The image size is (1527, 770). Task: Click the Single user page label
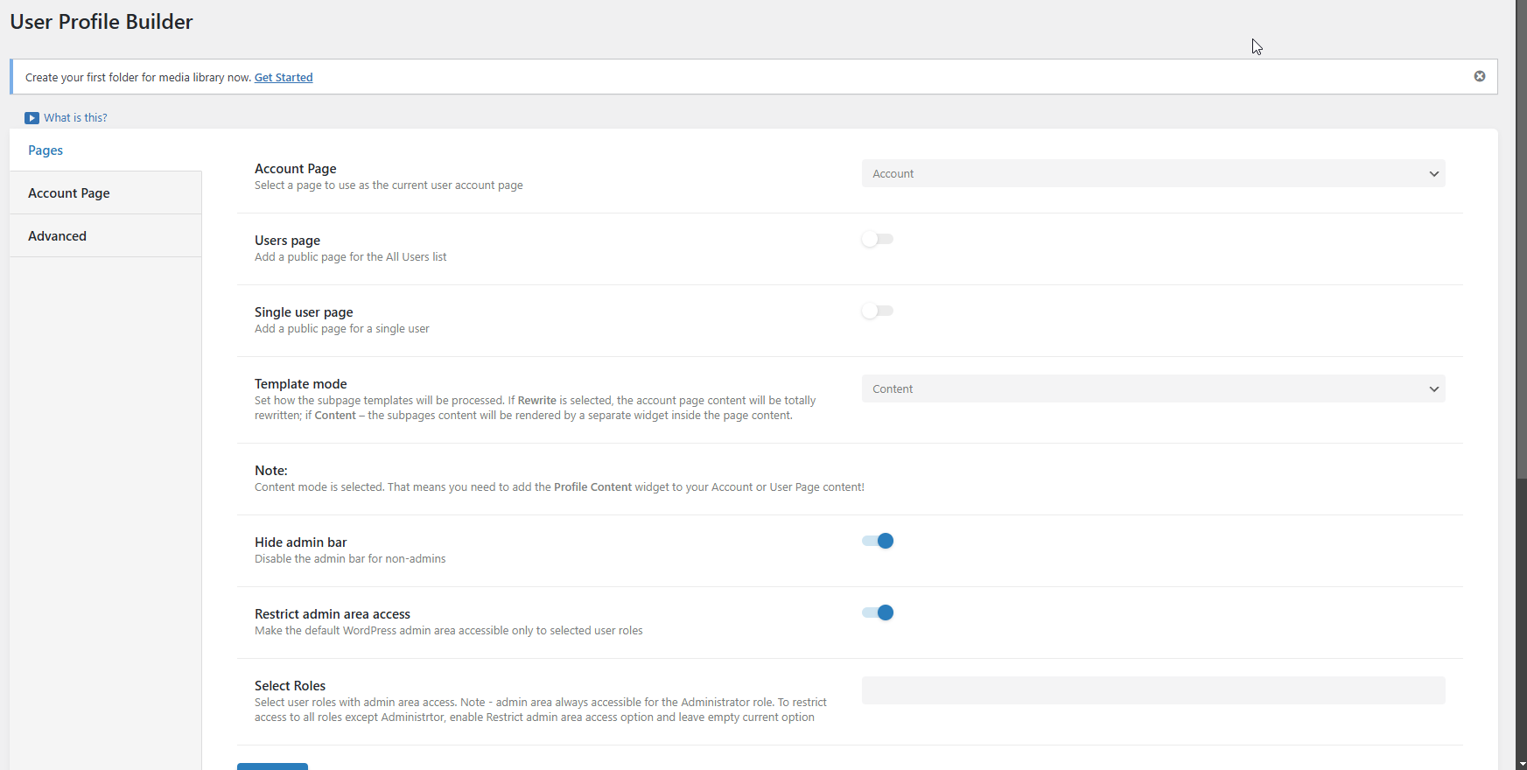(304, 312)
